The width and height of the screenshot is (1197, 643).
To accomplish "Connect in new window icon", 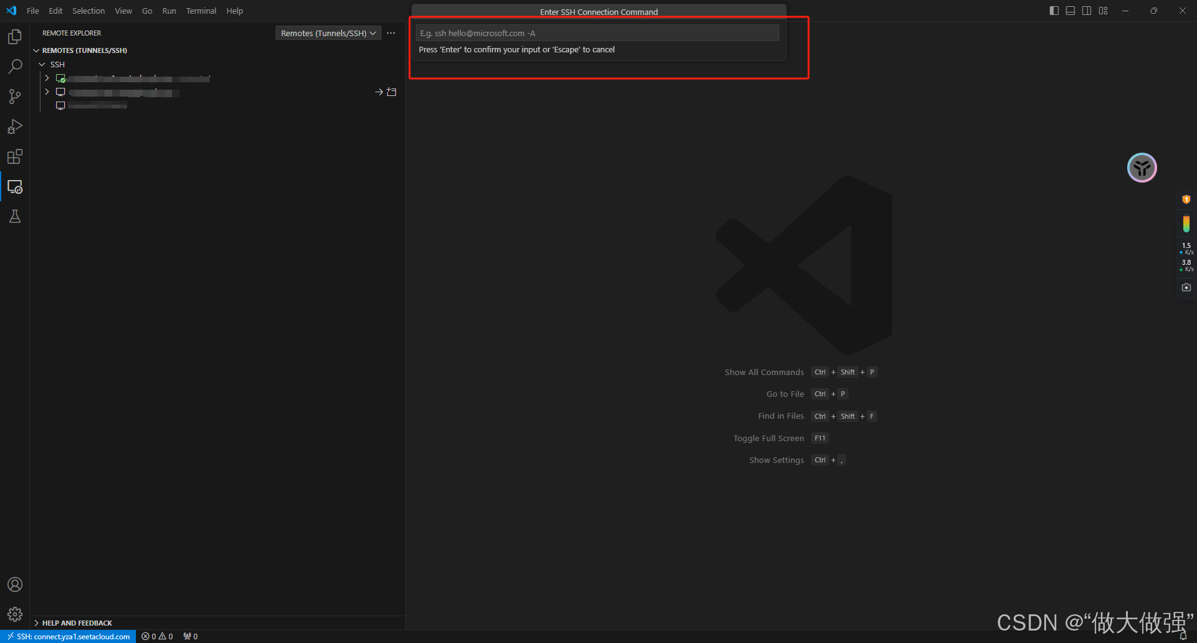I will pyautogui.click(x=392, y=92).
